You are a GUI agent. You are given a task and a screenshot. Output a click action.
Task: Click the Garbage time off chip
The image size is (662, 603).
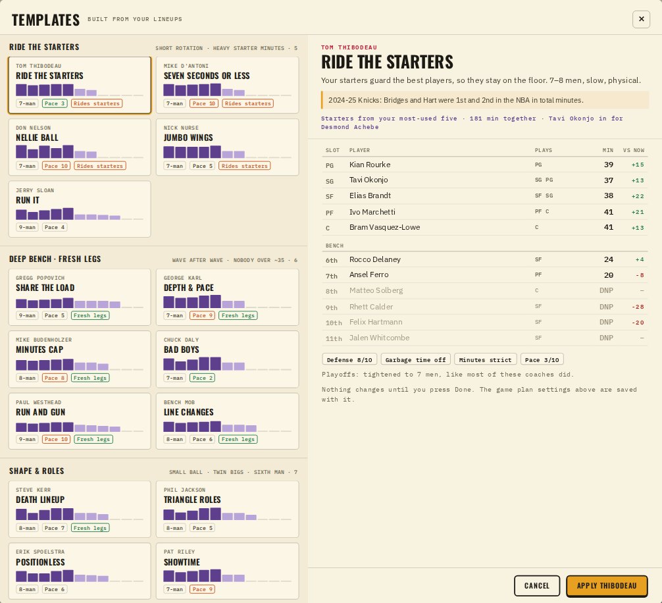pyautogui.click(x=415, y=359)
